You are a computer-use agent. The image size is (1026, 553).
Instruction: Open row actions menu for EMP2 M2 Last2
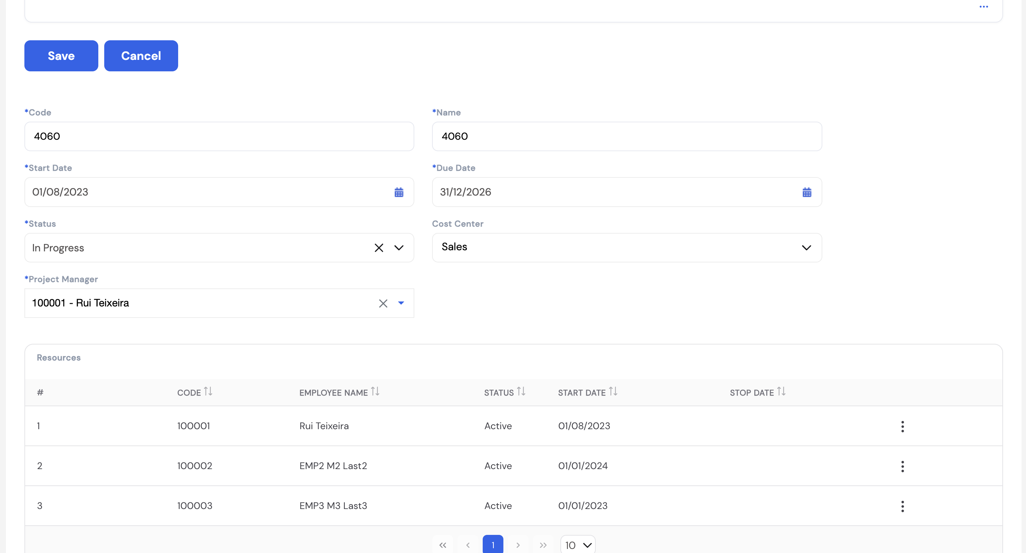pos(903,466)
